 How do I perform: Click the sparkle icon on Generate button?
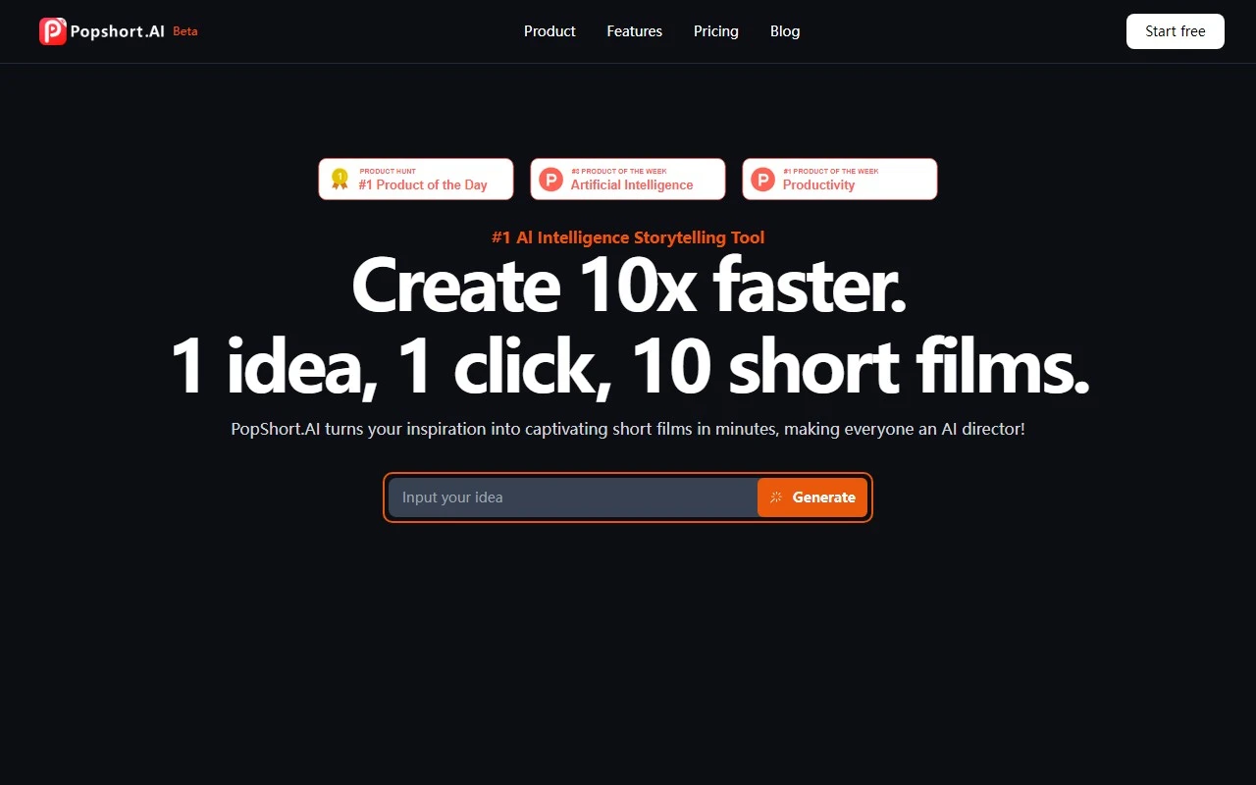click(x=776, y=497)
